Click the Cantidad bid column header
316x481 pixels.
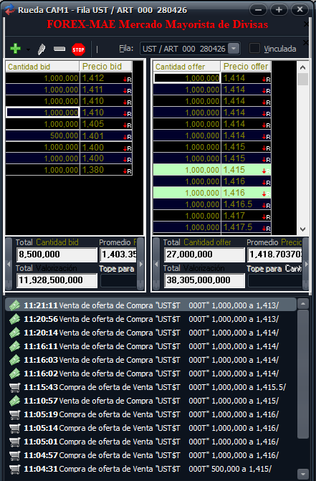(42, 67)
